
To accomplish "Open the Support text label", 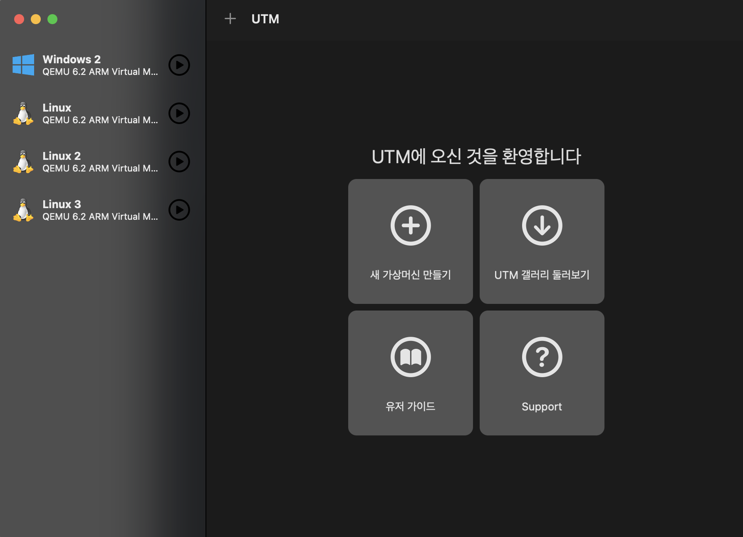I will [542, 407].
